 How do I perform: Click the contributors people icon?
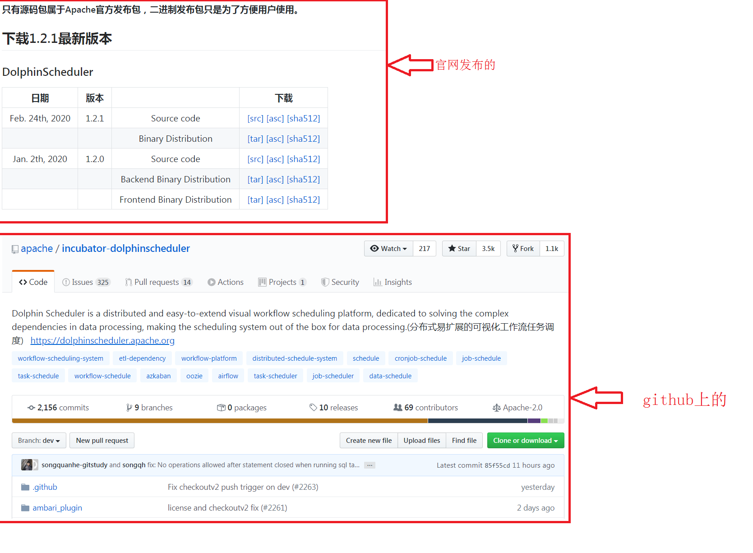pyautogui.click(x=397, y=408)
